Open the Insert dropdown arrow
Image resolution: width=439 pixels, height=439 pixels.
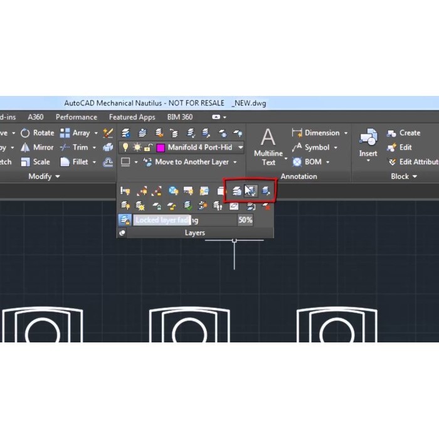coord(368,161)
